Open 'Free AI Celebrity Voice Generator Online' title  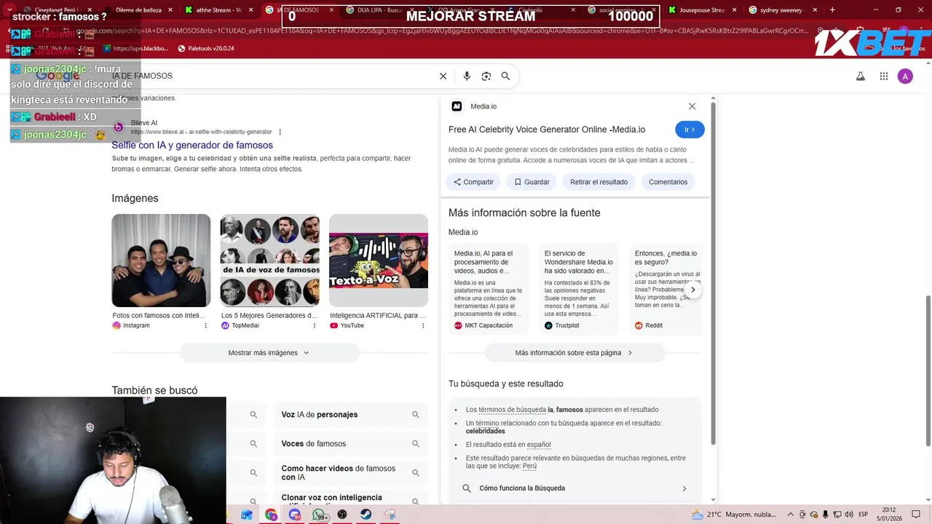[x=547, y=130]
